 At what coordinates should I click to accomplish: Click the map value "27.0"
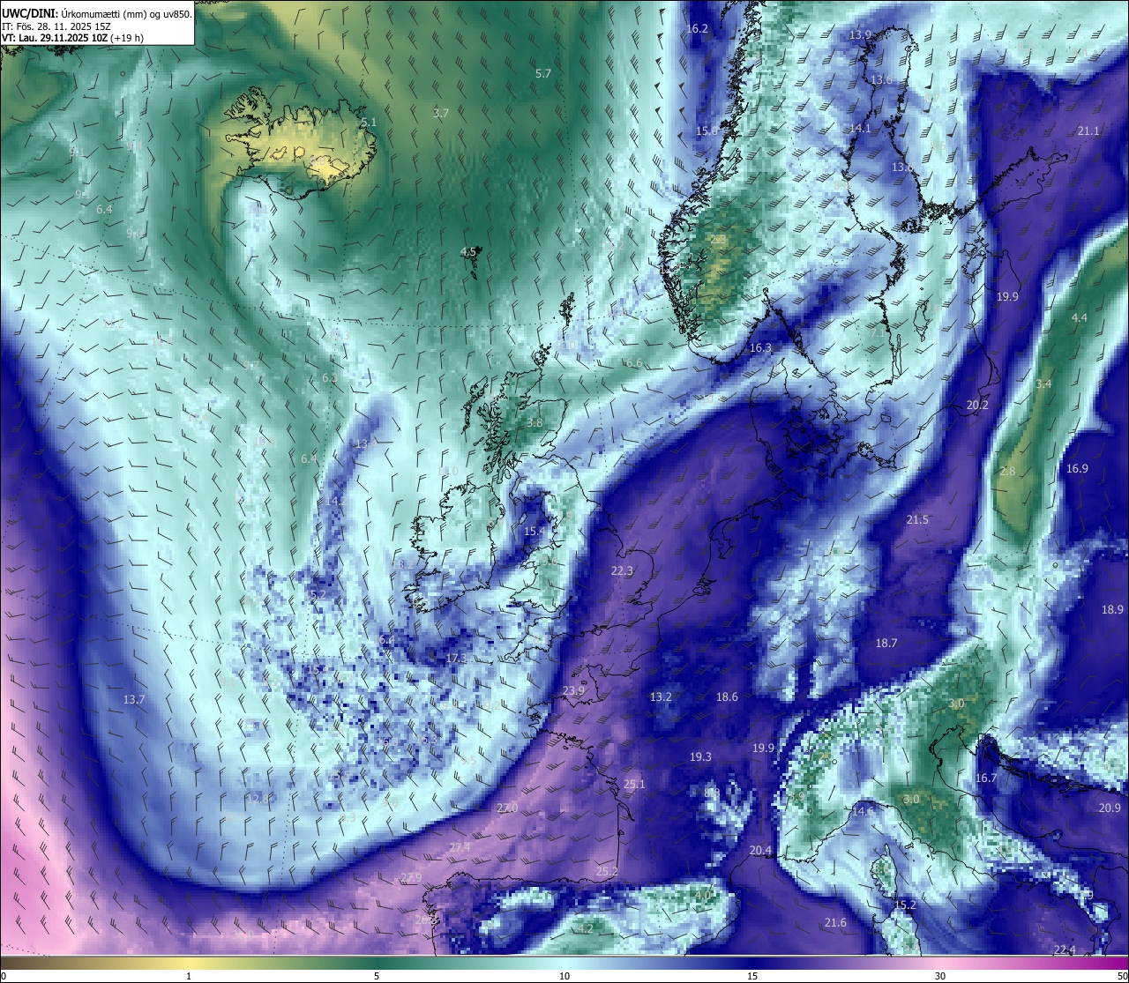tap(507, 808)
